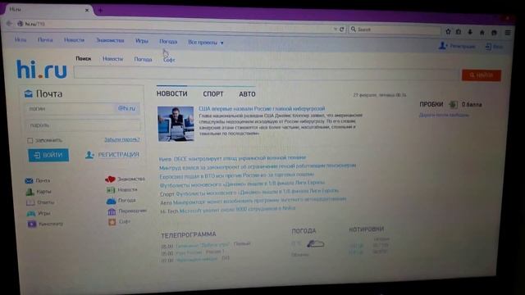This screenshot has width=525, height=295.
Task: Click the blue Войти login button
Action: (48, 155)
